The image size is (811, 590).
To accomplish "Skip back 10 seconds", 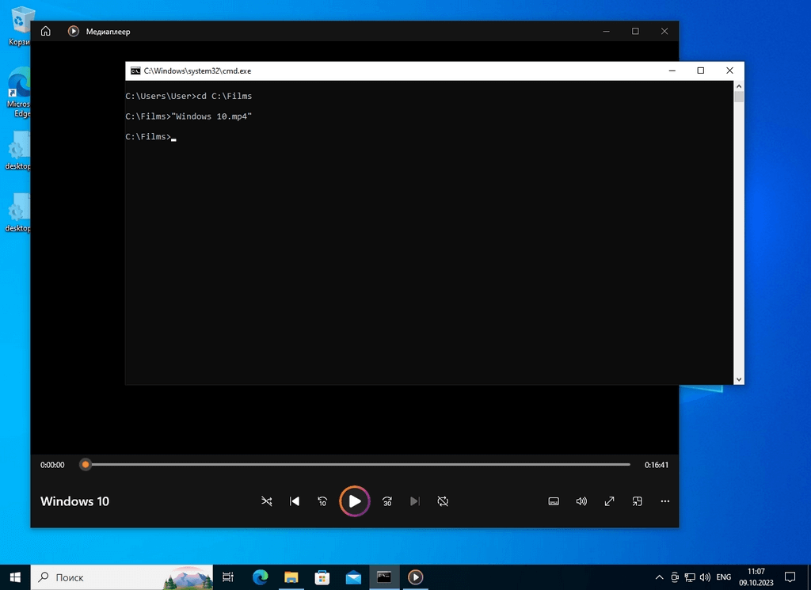I will [322, 501].
